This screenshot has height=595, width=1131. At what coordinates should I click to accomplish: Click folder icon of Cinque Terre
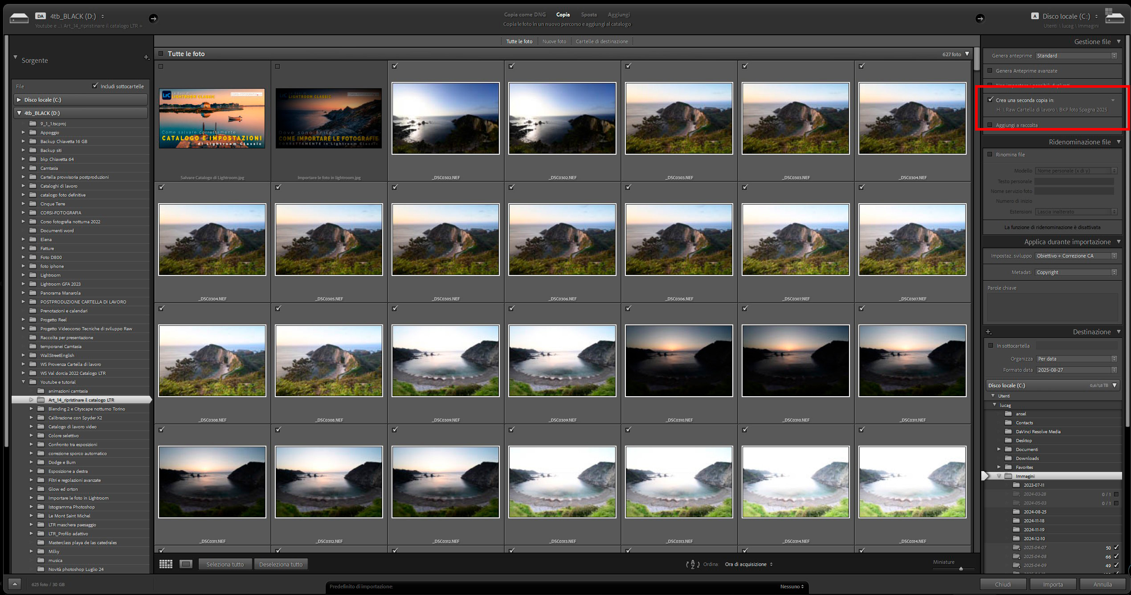click(33, 204)
